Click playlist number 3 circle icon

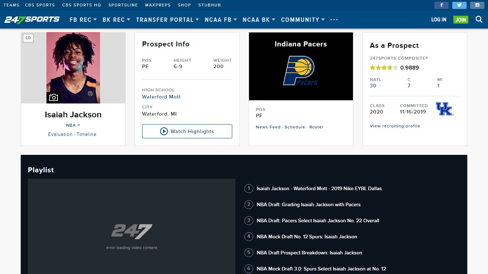pyautogui.click(x=249, y=220)
